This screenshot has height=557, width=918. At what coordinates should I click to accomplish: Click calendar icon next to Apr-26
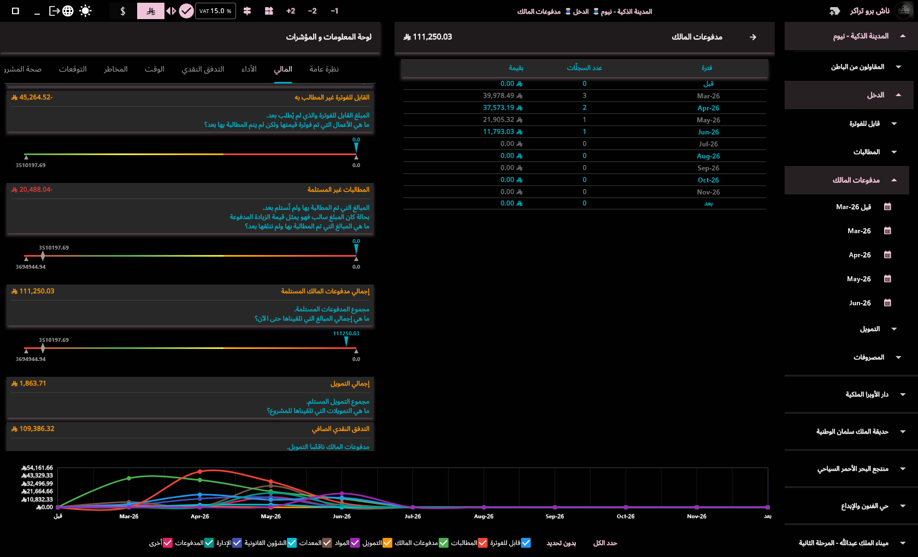click(x=887, y=255)
